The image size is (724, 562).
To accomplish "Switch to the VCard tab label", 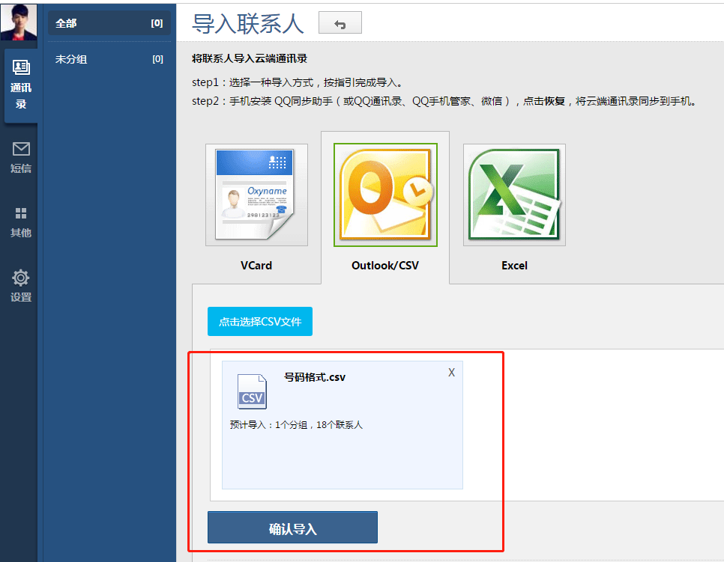I will 256,266.
